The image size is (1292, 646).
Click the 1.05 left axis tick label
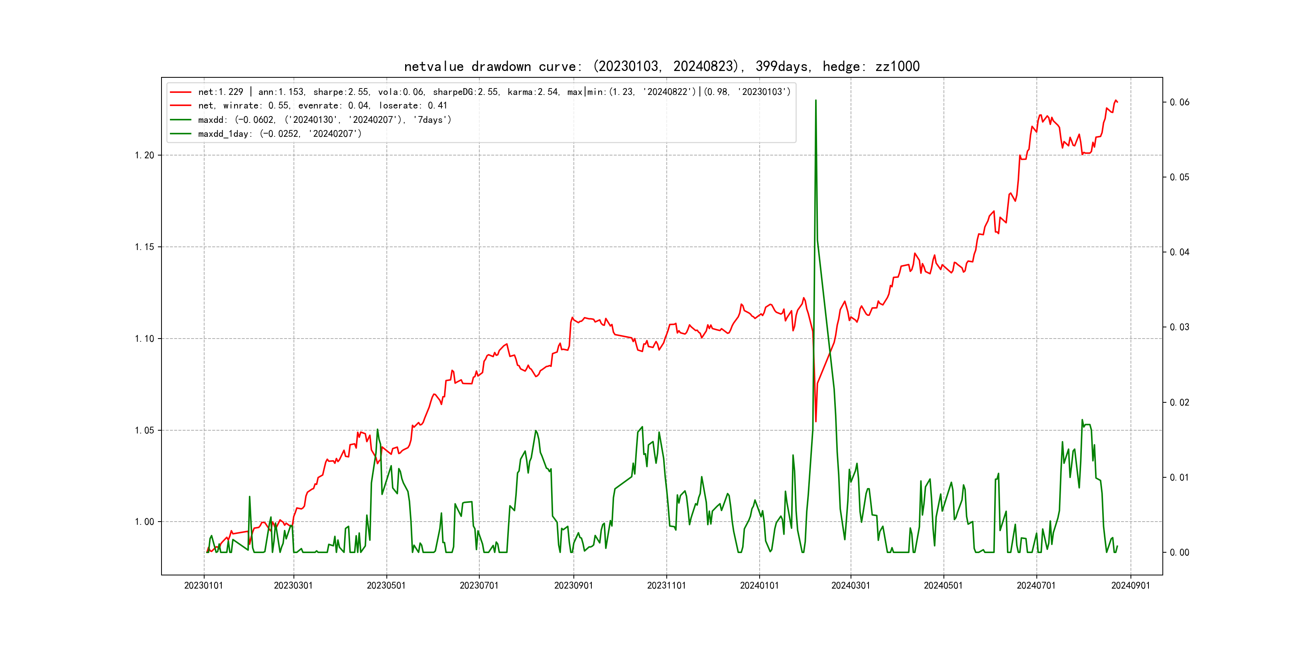[x=144, y=430]
